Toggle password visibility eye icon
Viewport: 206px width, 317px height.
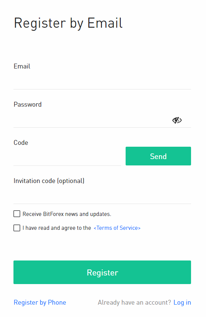[177, 120]
